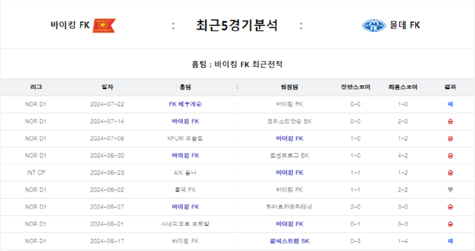
Task: Click 크리스티안순 BK away team
Action: pos(289,121)
